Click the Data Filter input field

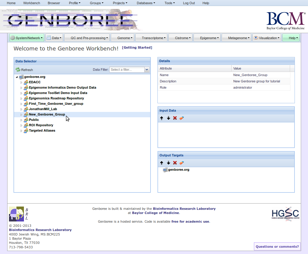[127, 70]
